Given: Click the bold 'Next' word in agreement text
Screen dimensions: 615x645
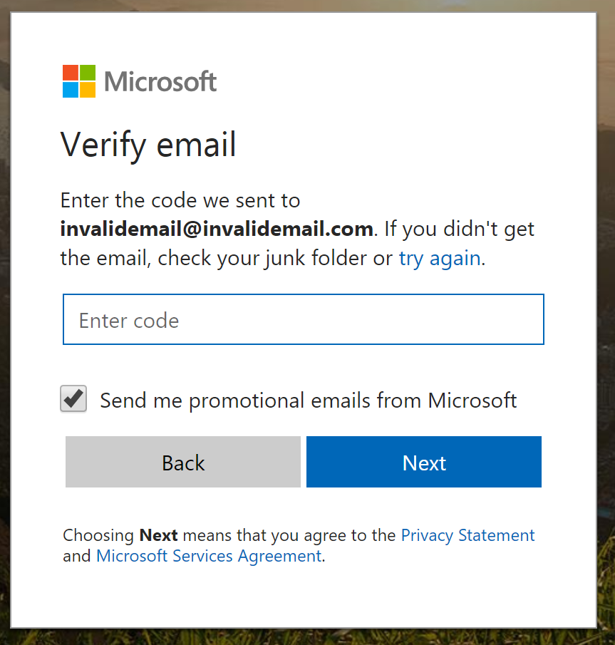Looking at the screenshot, I should coord(158,535).
